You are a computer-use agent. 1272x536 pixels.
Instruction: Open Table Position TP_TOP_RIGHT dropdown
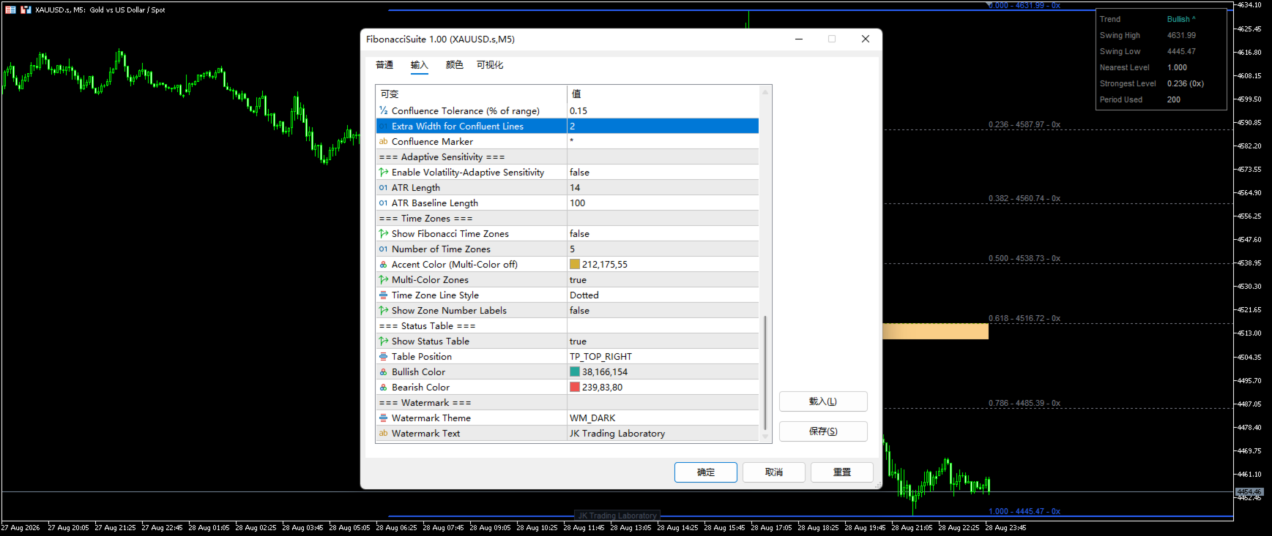(663, 356)
